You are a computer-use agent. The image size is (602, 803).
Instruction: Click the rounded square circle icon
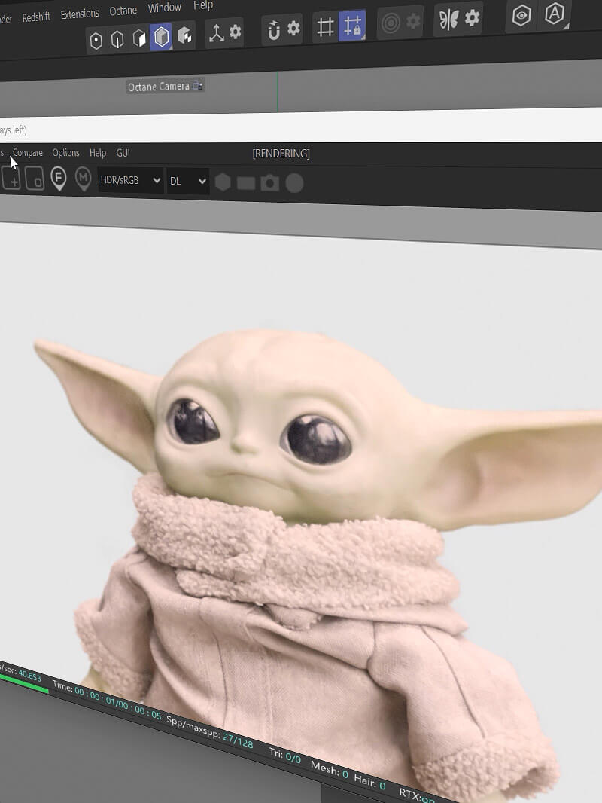click(35, 179)
